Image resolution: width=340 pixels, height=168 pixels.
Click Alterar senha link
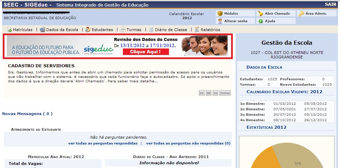click(236, 21)
